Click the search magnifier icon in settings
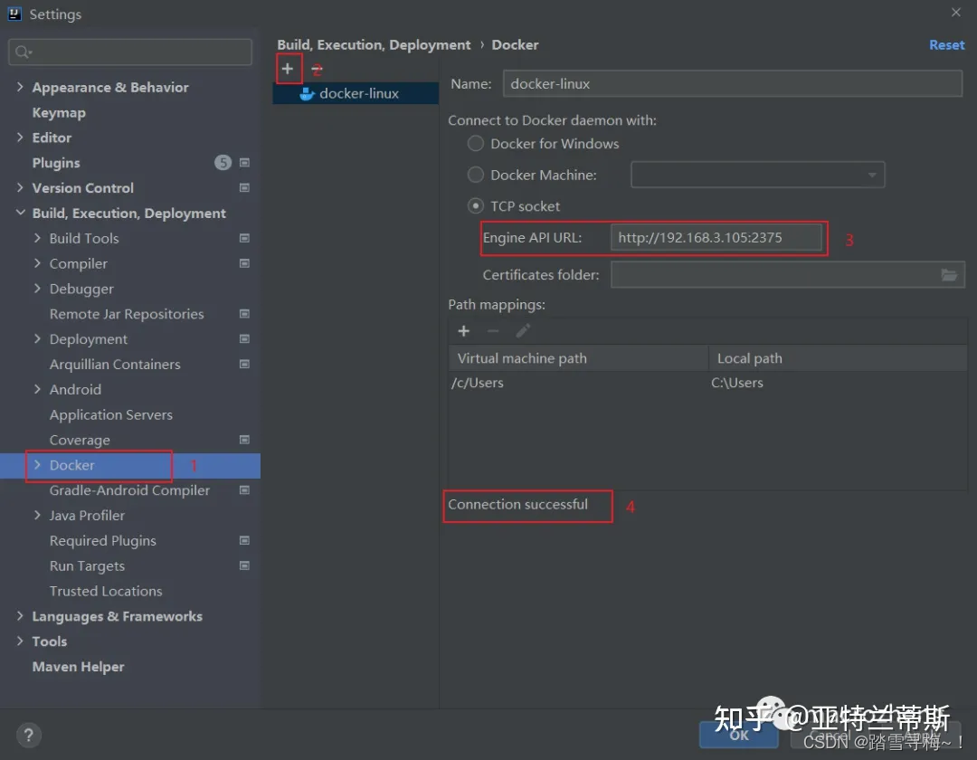The height and width of the screenshot is (760, 977). 23,52
